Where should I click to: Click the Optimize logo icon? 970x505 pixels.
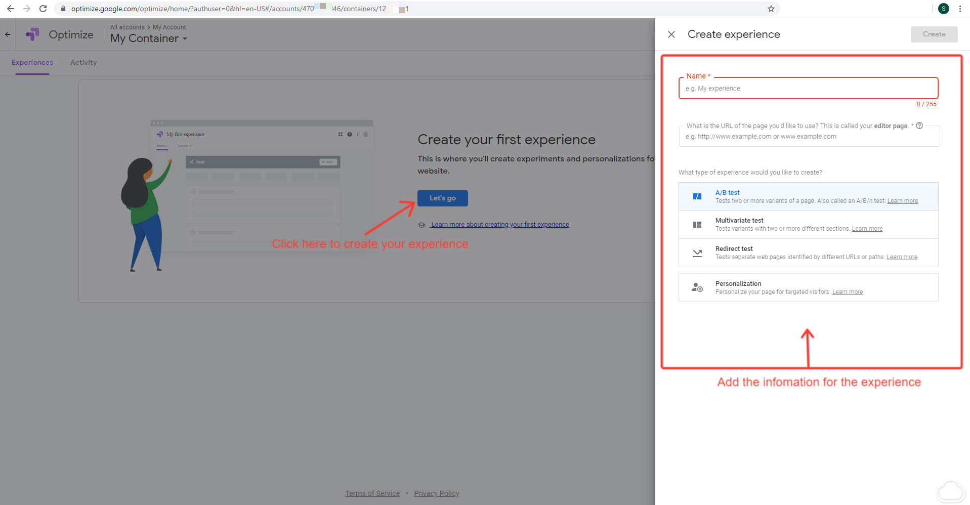pos(32,34)
